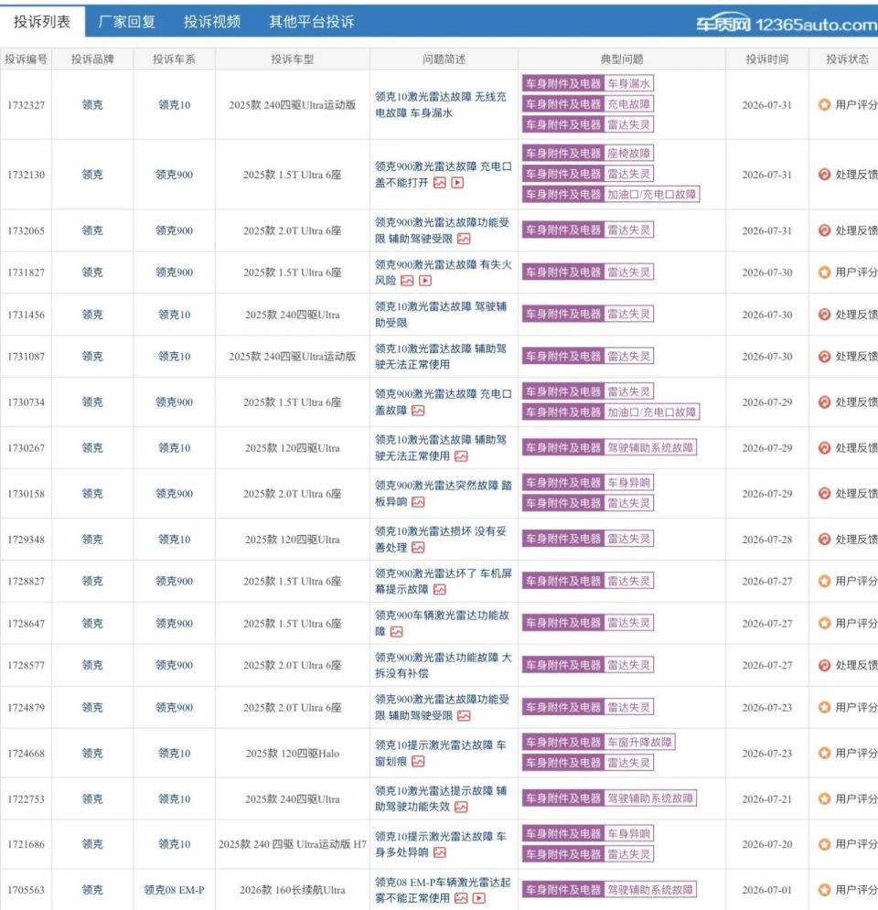The height and width of the screenshot is (910, 878).
Task: Open the 投诉视频 tab
Action: click(x=212, y=22)
